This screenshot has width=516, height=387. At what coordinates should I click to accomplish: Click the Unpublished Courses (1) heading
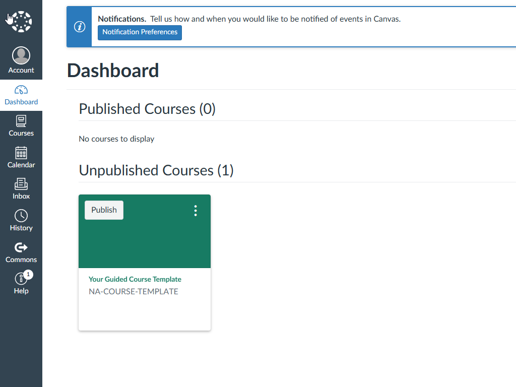tap(156, 170)
